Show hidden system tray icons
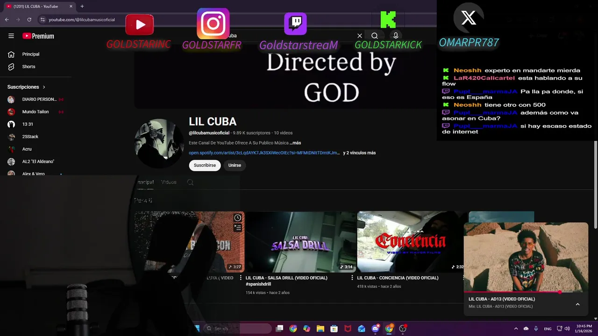Viewport: 598px width, 336px height. [516, 329]
